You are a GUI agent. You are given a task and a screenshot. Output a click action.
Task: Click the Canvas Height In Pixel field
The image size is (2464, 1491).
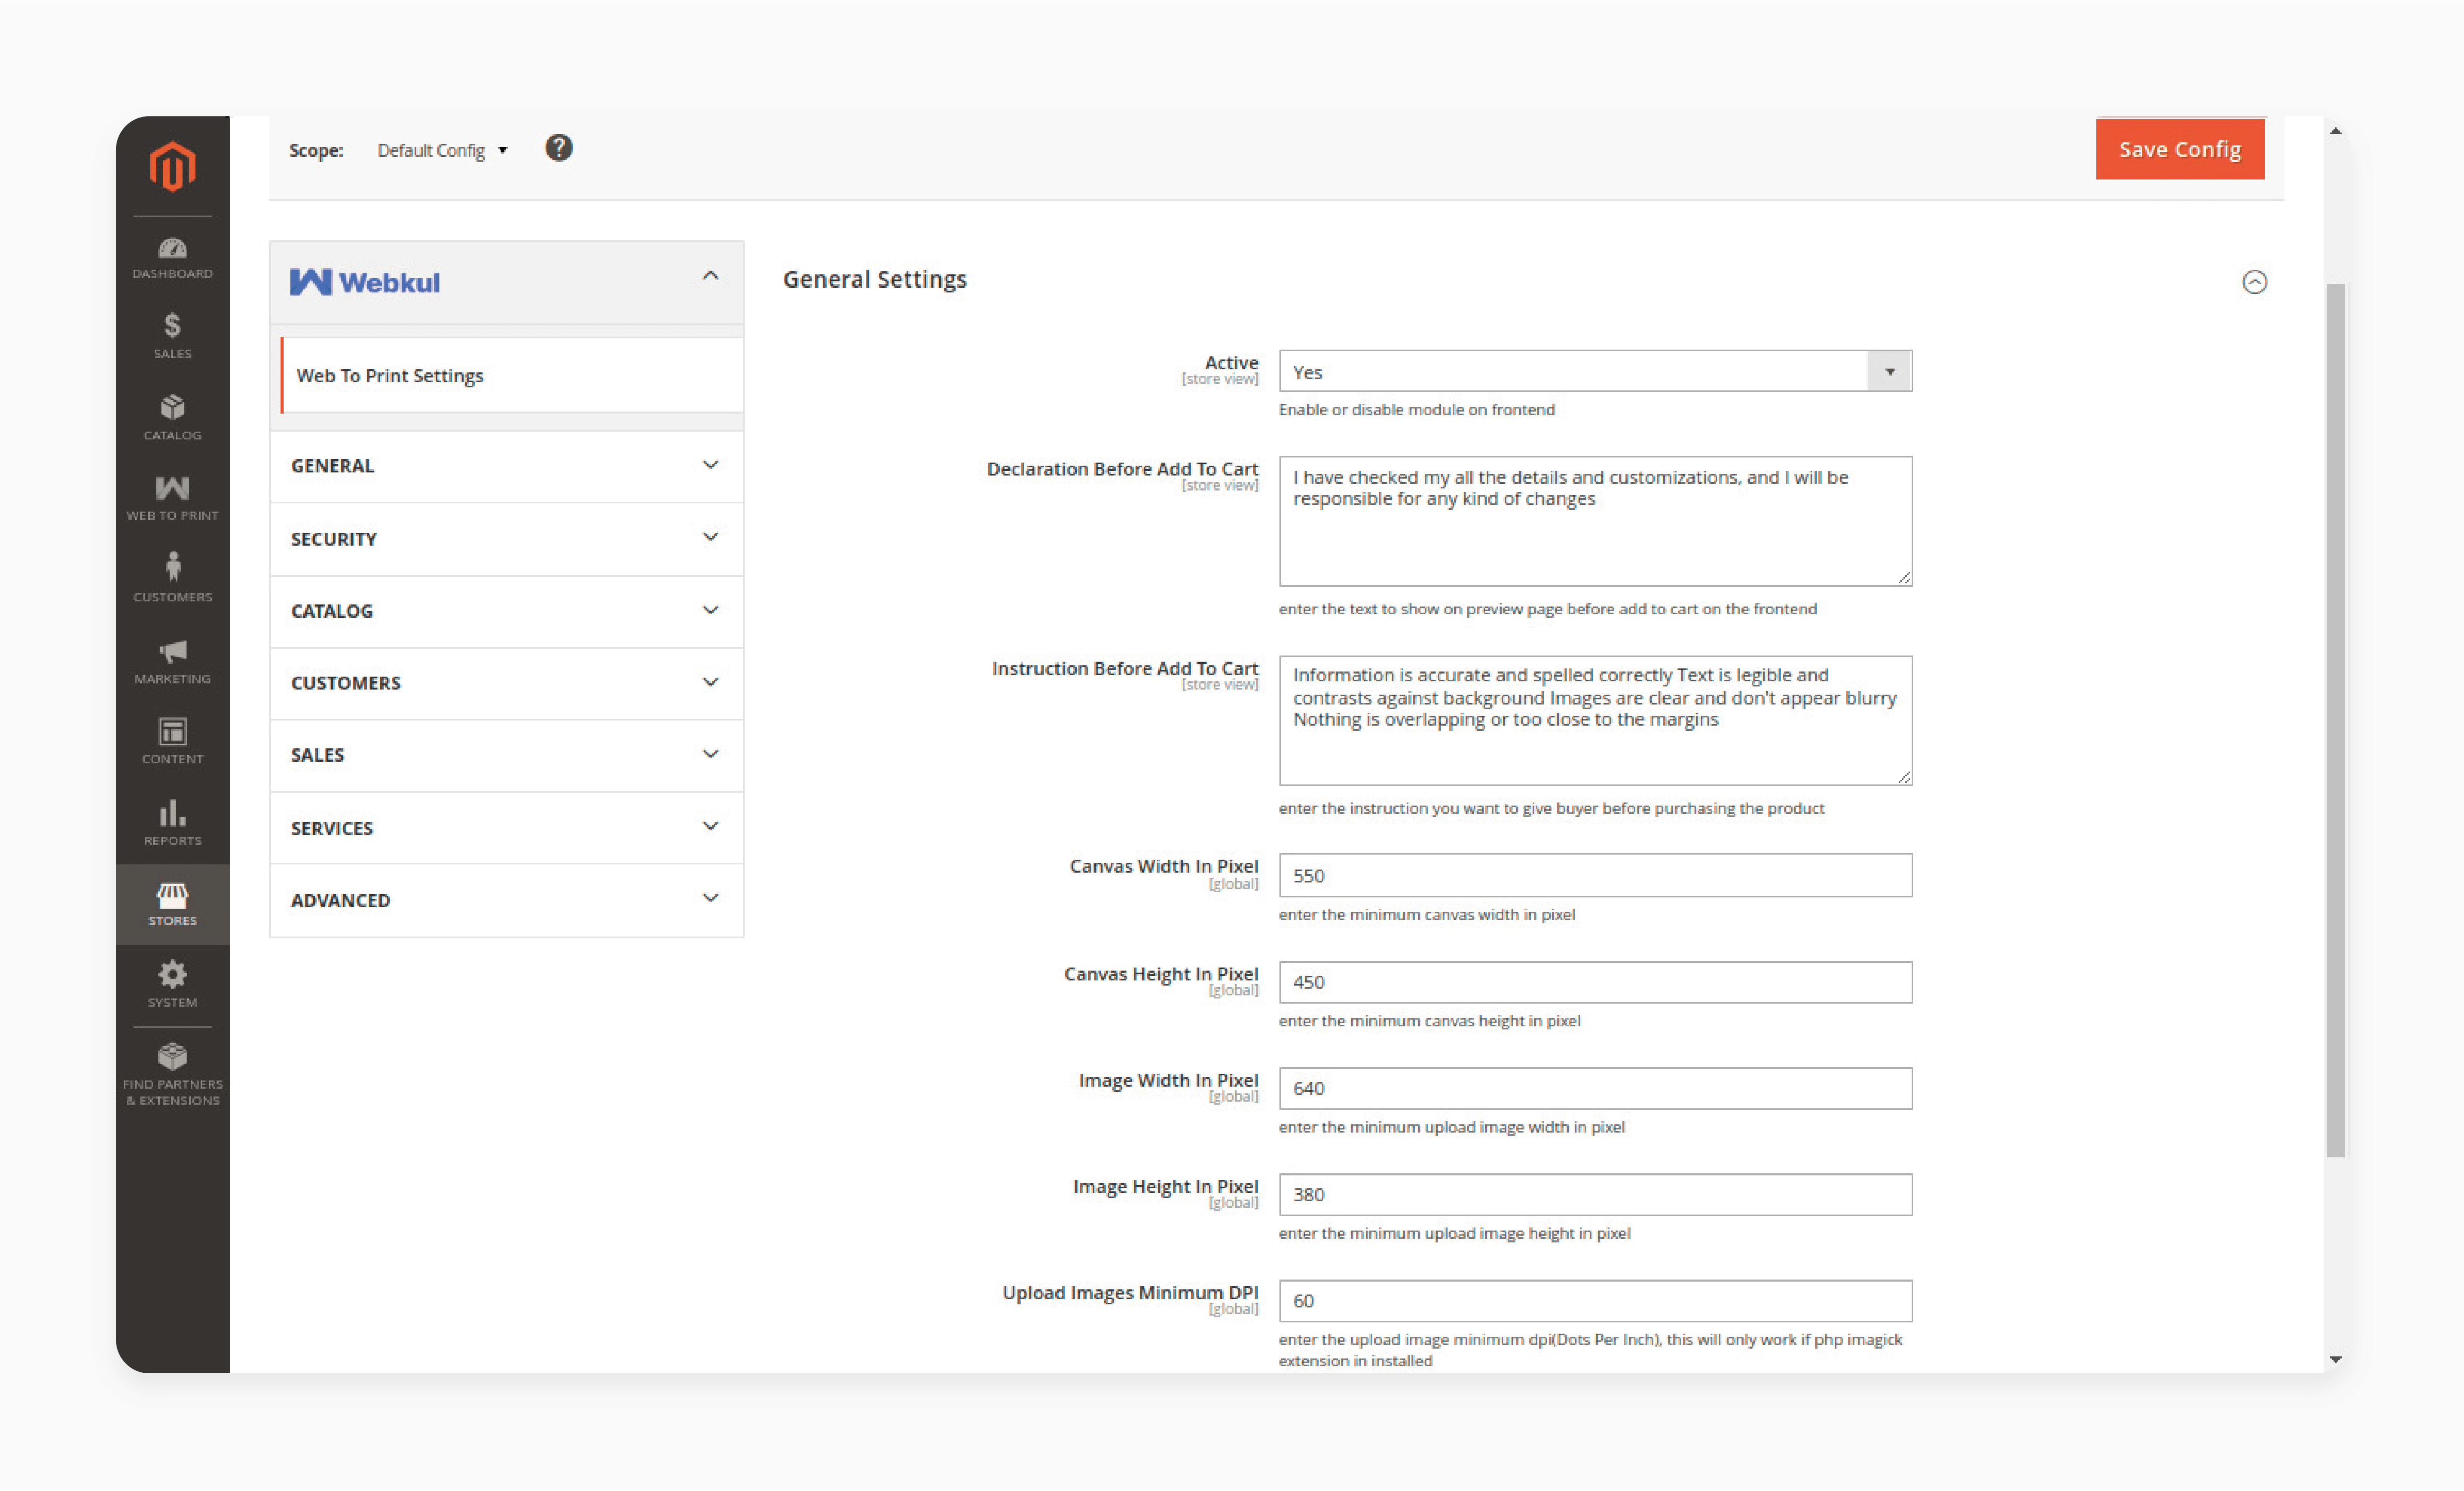click(x=1595, y=982)
